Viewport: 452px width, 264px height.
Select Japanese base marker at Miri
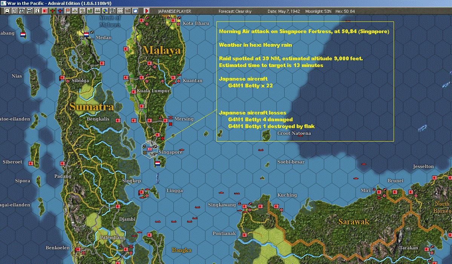pyautogui.click(x=379, y=192)
